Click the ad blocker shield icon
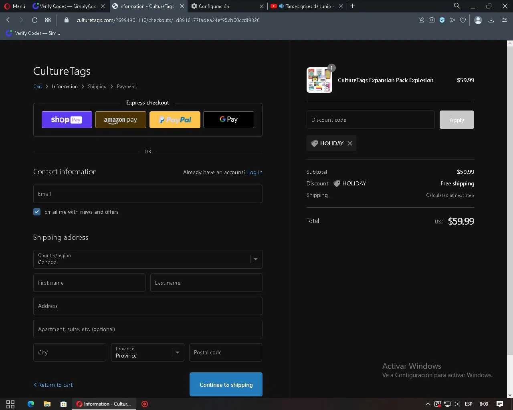This screenshot has height=410, width=513. 442,20
